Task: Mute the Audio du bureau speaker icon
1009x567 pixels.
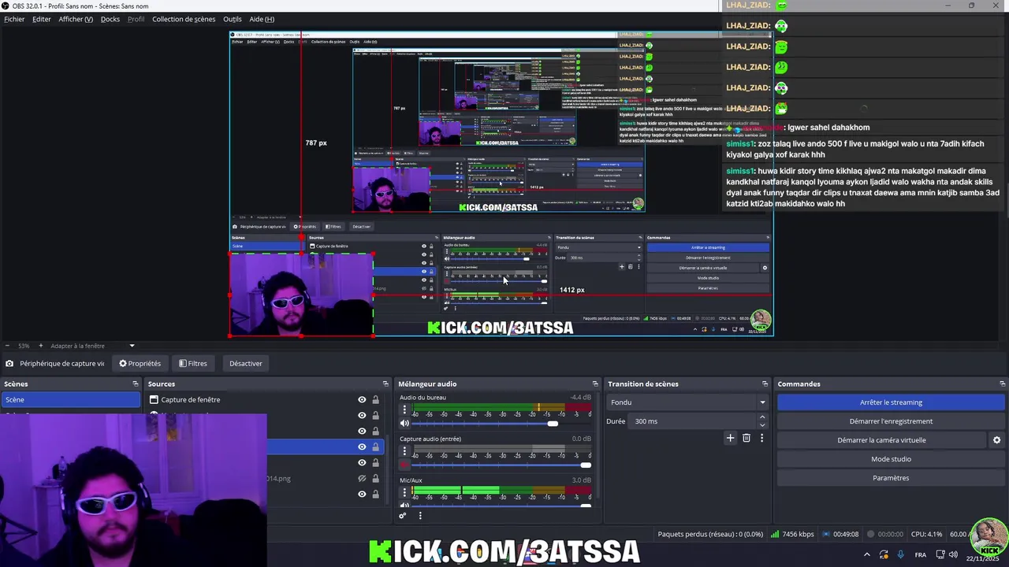Action: coord(404,424)
